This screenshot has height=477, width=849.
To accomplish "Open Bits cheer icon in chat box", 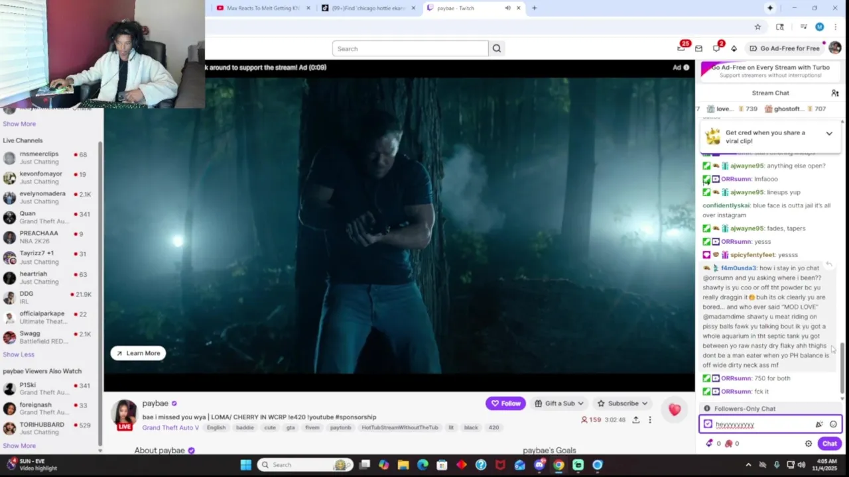I will pyautogui.click(x=819, y=425).
